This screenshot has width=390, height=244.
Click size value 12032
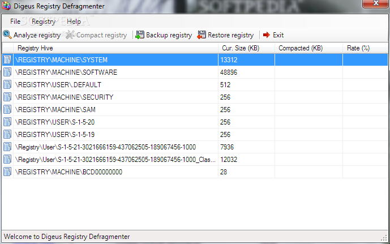229,160
